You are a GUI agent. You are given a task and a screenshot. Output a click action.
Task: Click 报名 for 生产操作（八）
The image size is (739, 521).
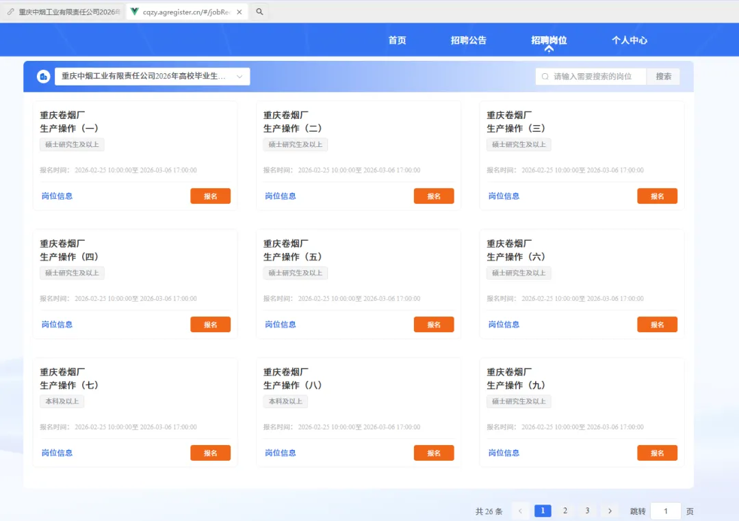434,453
